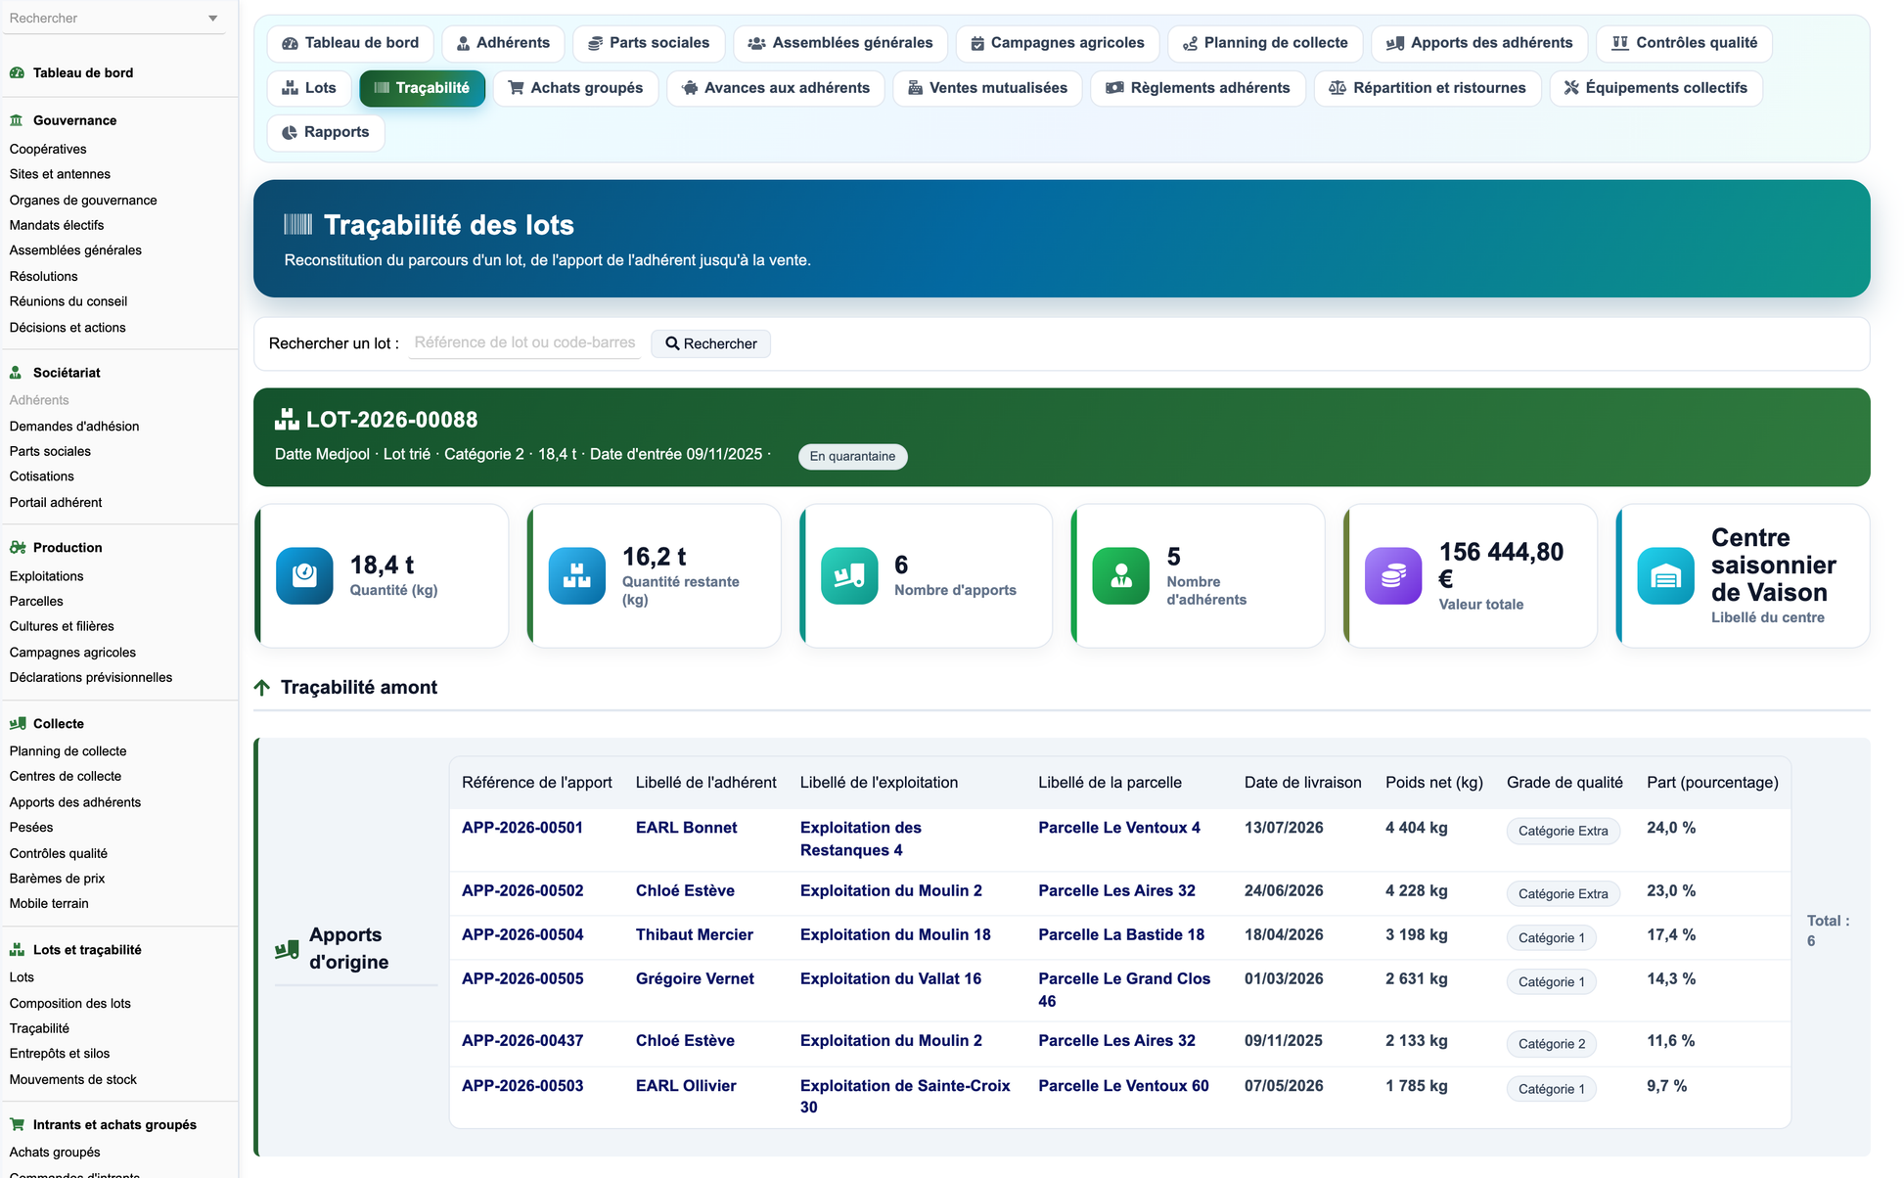Open Centres de collecte in the sidebar
This screenshot has width=1904, height=1178.
(x=66, y=777)
